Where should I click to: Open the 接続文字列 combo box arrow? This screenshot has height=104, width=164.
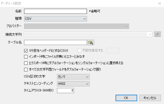(x=150, y=34)
